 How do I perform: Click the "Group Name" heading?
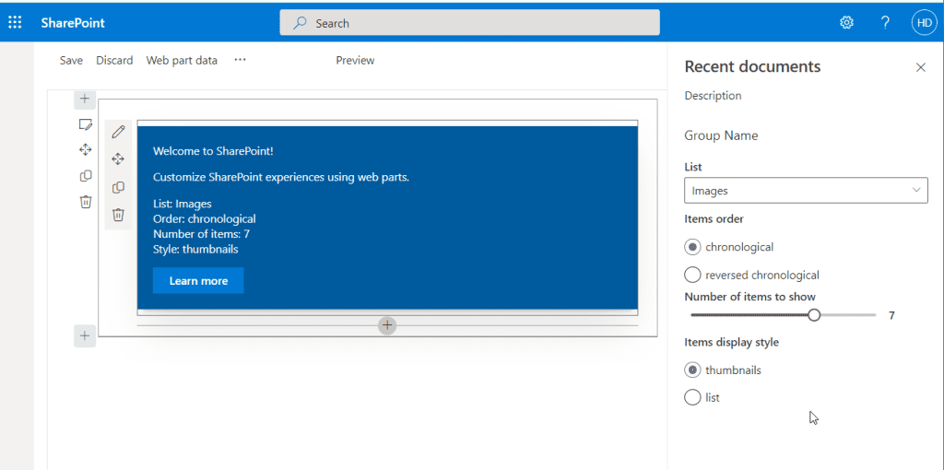click(x=721, y=135)
